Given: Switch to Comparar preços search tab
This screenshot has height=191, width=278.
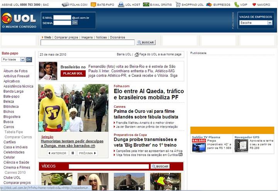Looking at the screenshot, I should (x=66, y=38).
